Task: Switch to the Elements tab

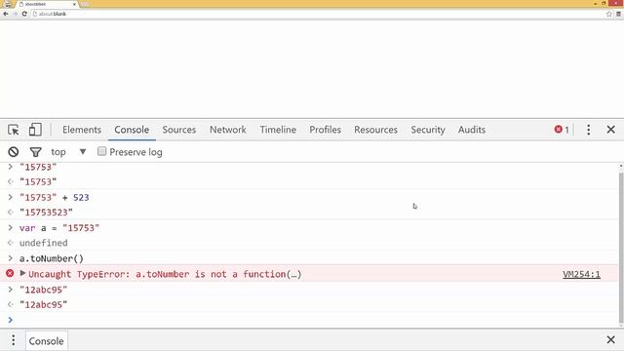Action: [x=82, y=130]
